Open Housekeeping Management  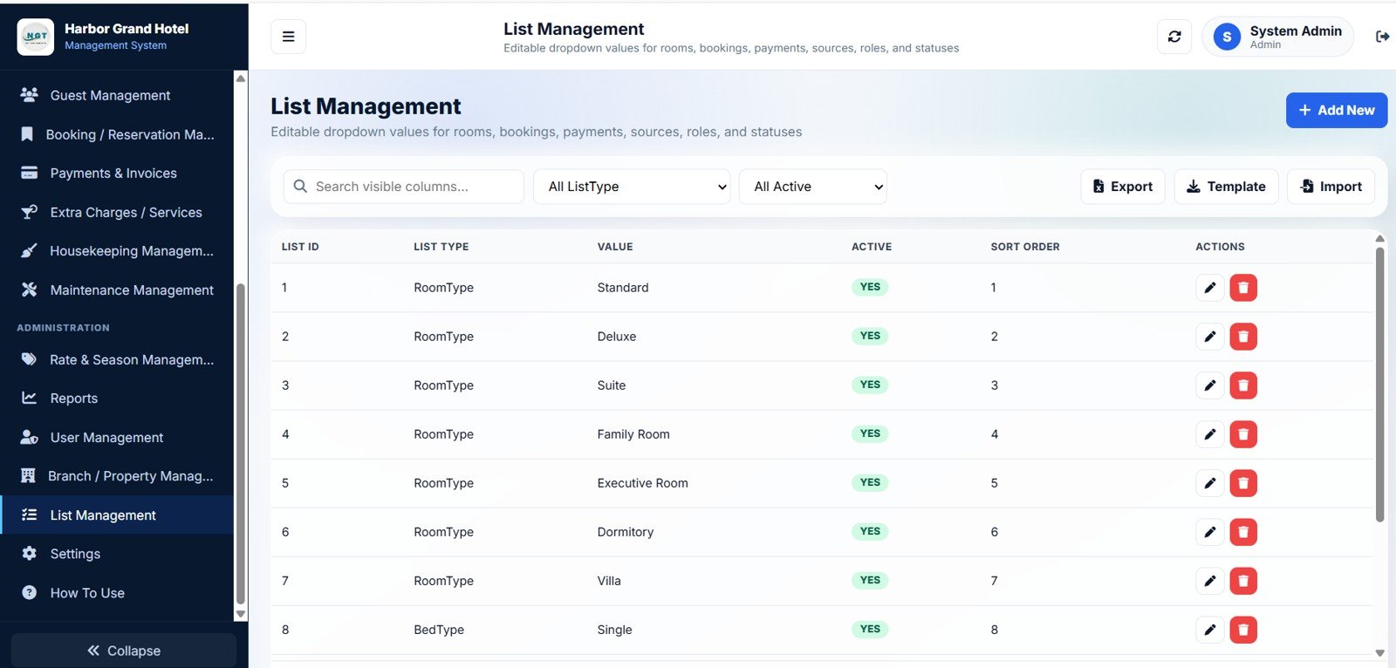(x=117, y=251)
